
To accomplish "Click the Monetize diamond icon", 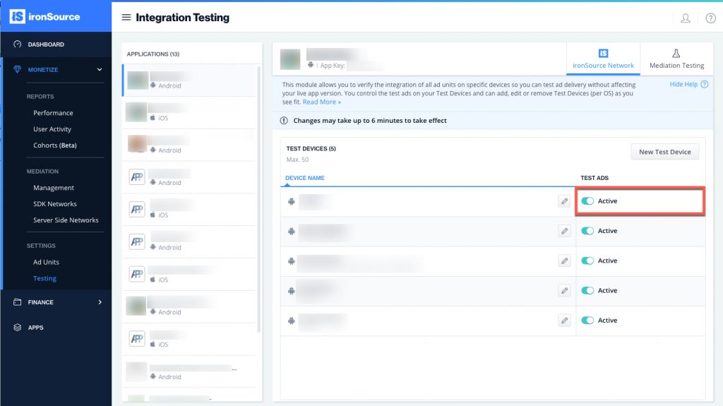I will click(x=18, y=70).
